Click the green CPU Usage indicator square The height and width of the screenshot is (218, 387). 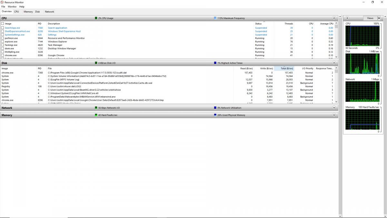point(96,18)
